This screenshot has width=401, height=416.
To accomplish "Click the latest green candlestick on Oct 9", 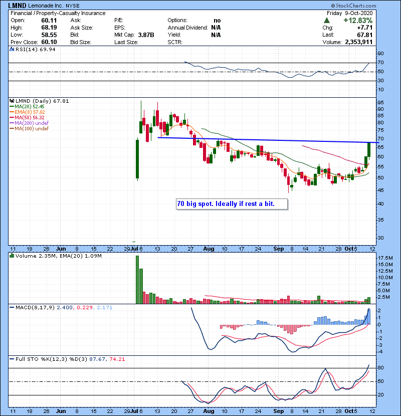I will (x=369, y=150).
